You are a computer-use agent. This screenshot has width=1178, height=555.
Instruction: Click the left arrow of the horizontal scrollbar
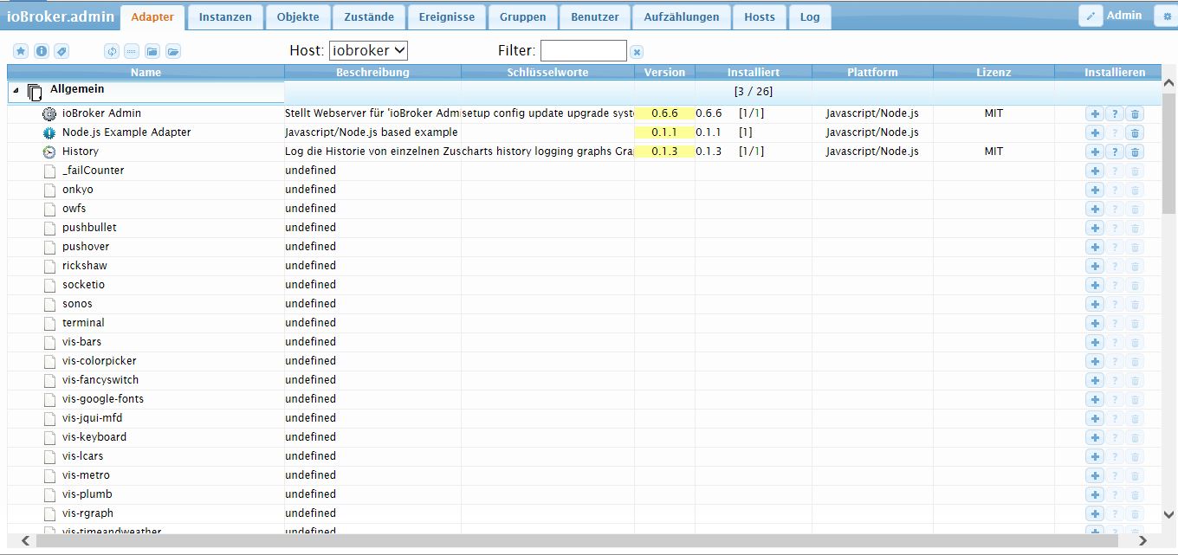pos(25,540)
